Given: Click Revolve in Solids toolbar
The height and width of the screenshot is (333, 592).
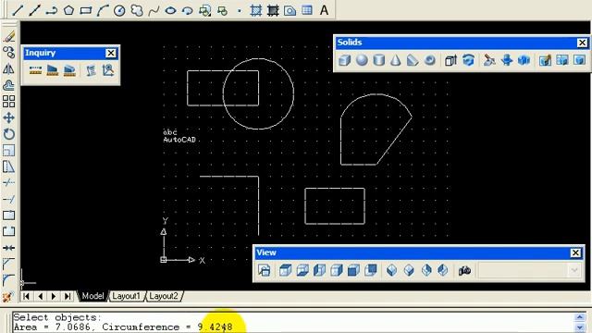Looking at the screenshot, I should 468,60.
